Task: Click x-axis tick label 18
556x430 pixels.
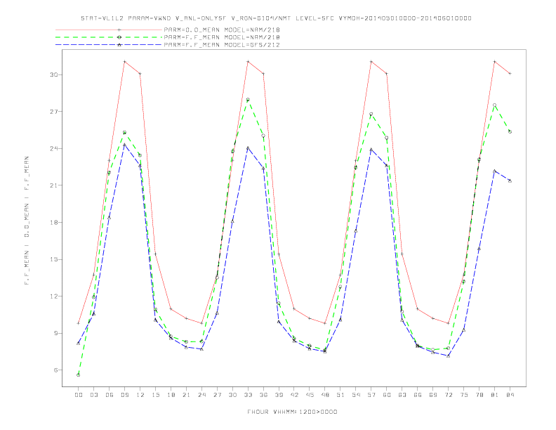Action: pyautogui.click(x=171, y=395)
